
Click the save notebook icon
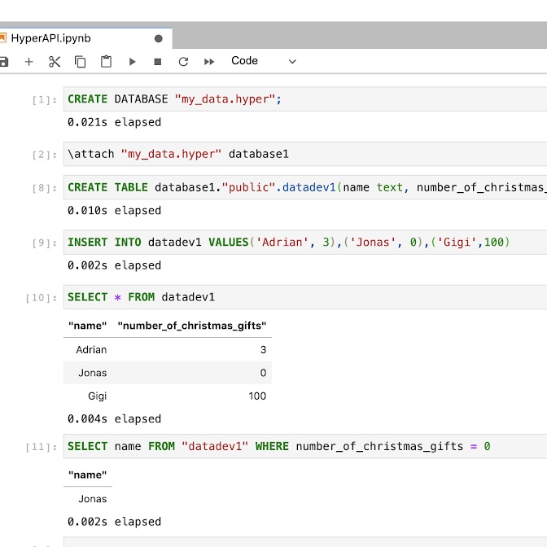tap(3, 61)
